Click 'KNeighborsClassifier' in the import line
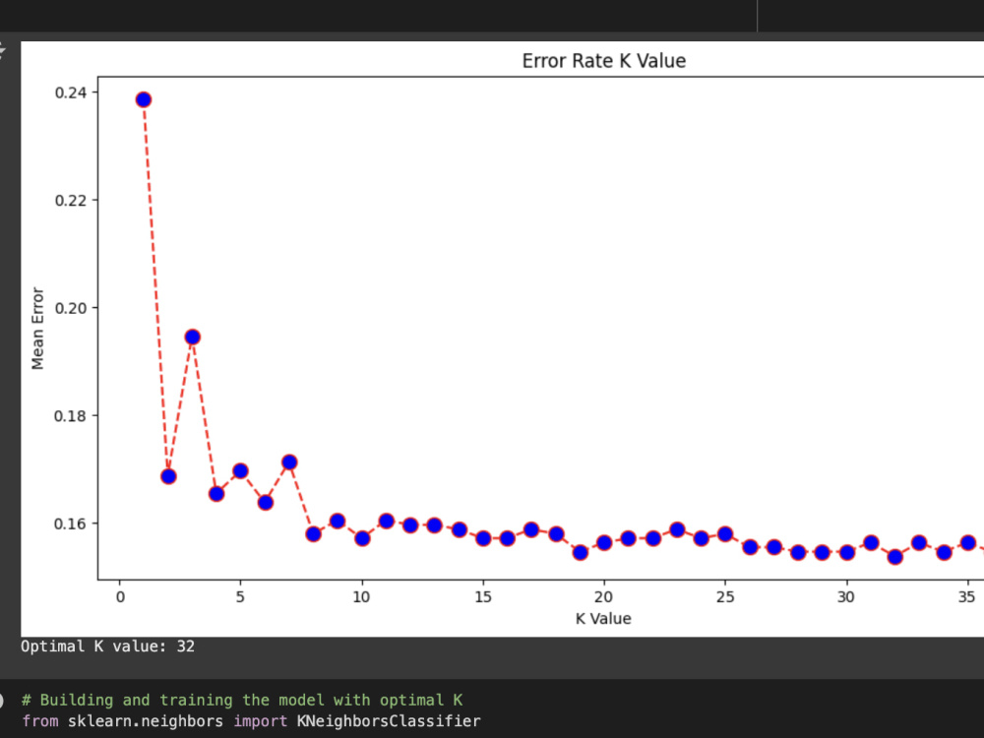Viewport: 984px width, 738px height. pyautogui.click(x=389, y=721)
